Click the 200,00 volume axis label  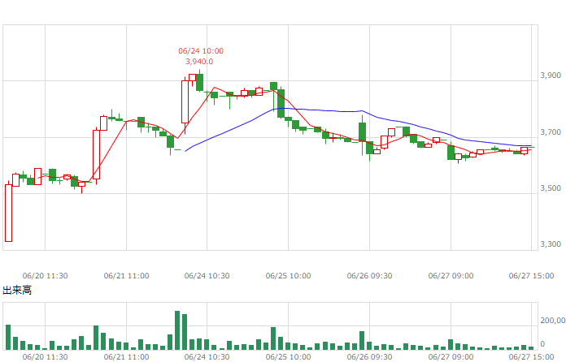click(553, 321)
